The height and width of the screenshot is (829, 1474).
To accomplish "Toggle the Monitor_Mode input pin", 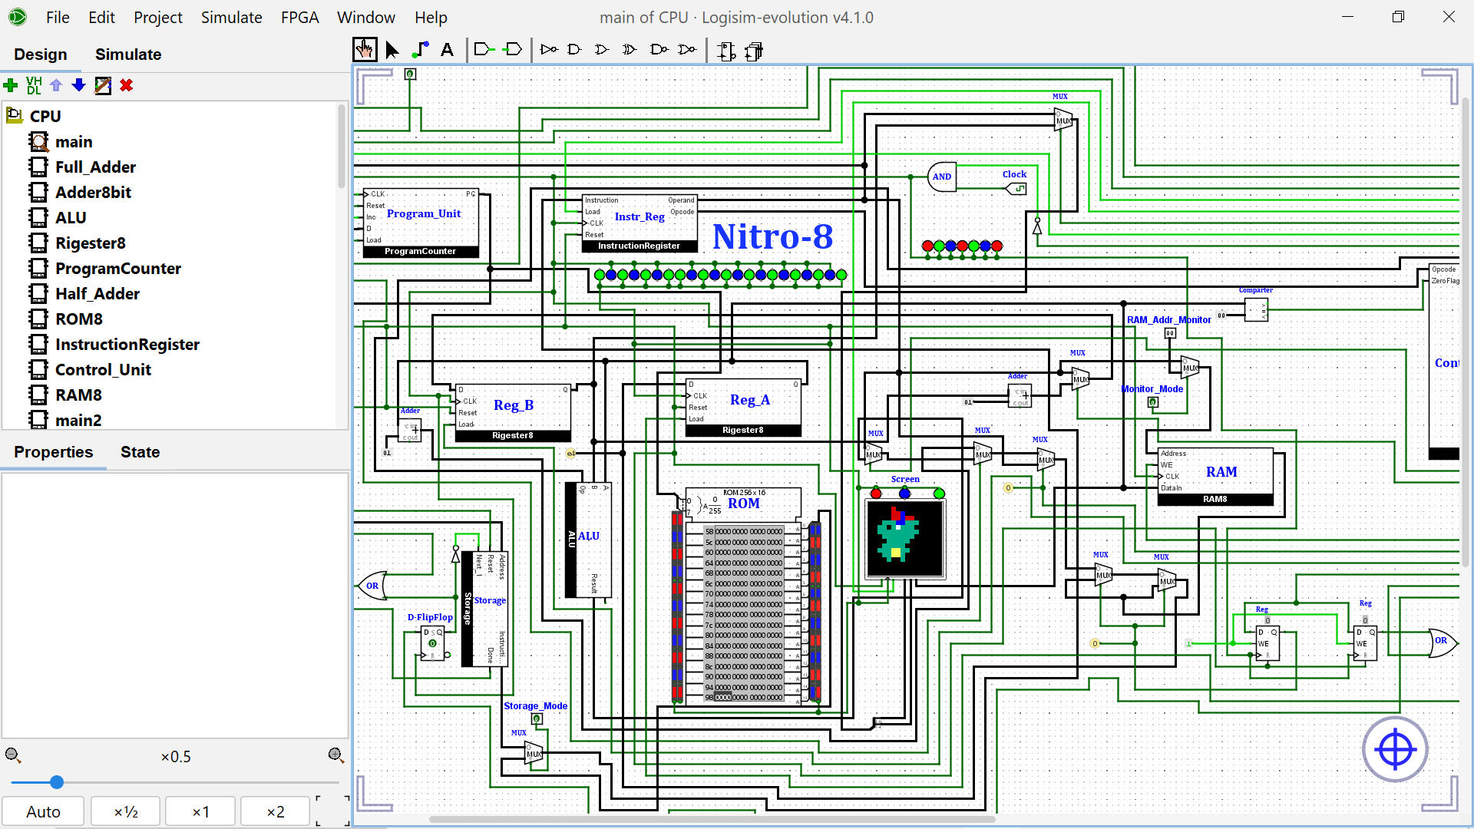I will click(1152, 402).
